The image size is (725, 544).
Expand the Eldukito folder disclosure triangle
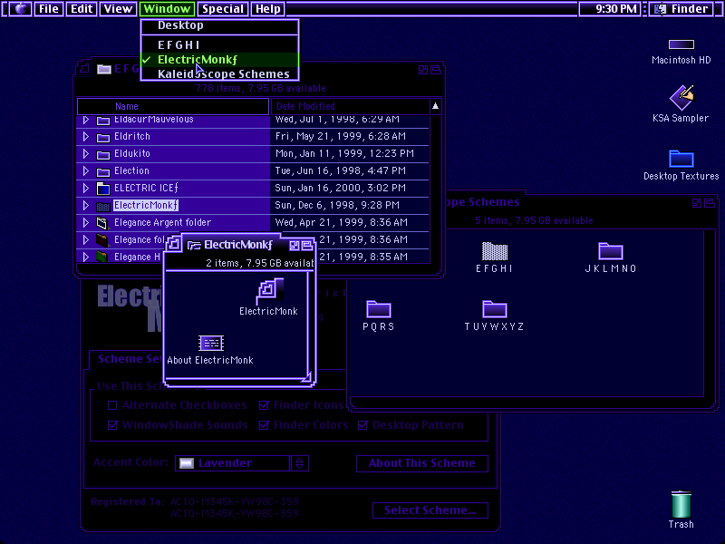point(85,153)
